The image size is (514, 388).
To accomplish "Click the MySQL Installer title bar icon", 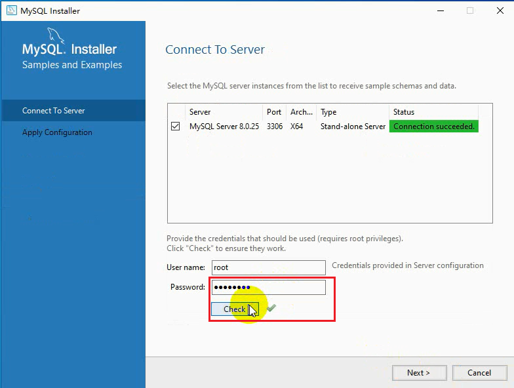I will pos(12,10).
